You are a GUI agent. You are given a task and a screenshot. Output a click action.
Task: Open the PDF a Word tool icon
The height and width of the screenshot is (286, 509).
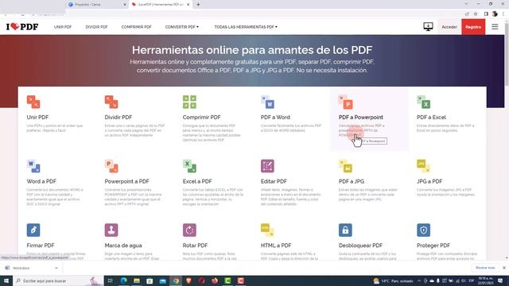pyautogui.click(x=267, y=102)
